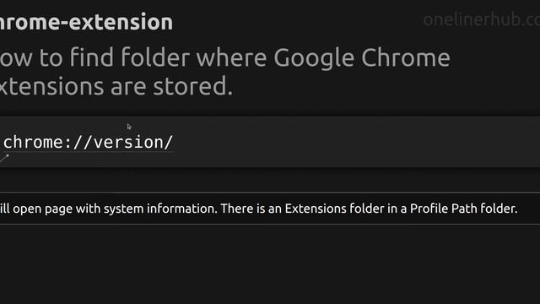Click the small arrow annotation under the code

pos(4,158)
